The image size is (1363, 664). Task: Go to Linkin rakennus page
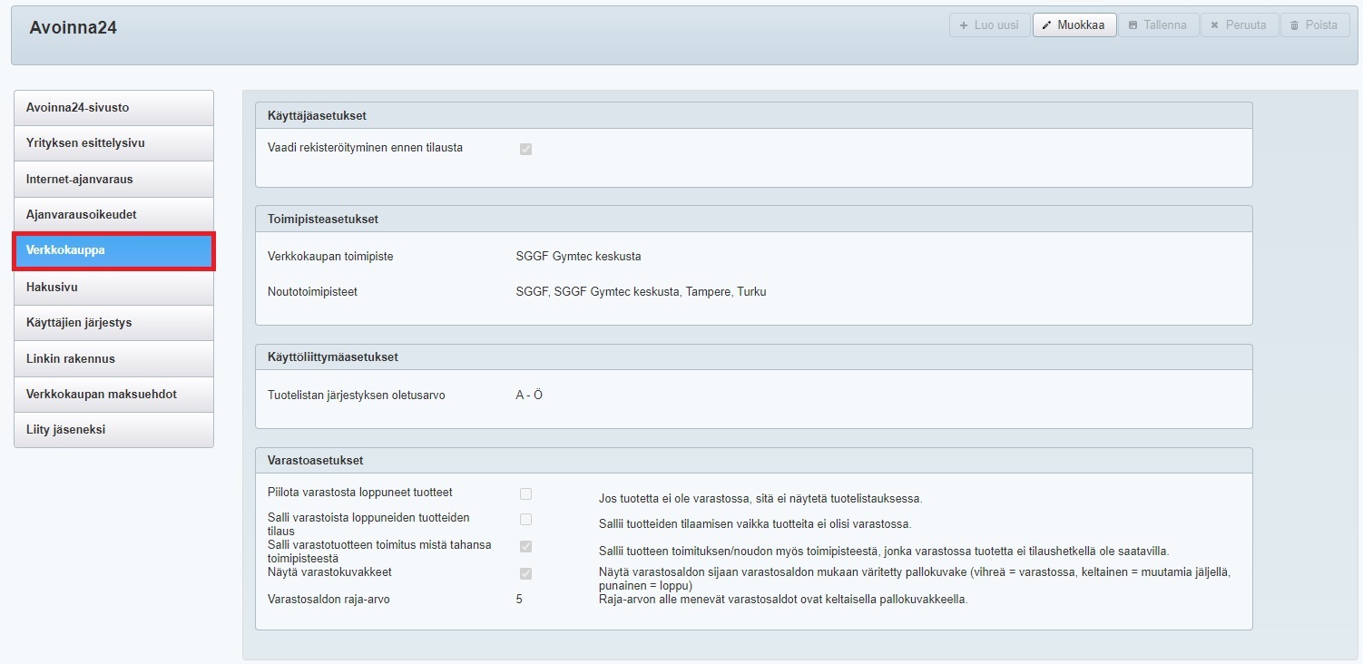pos(113,358)
